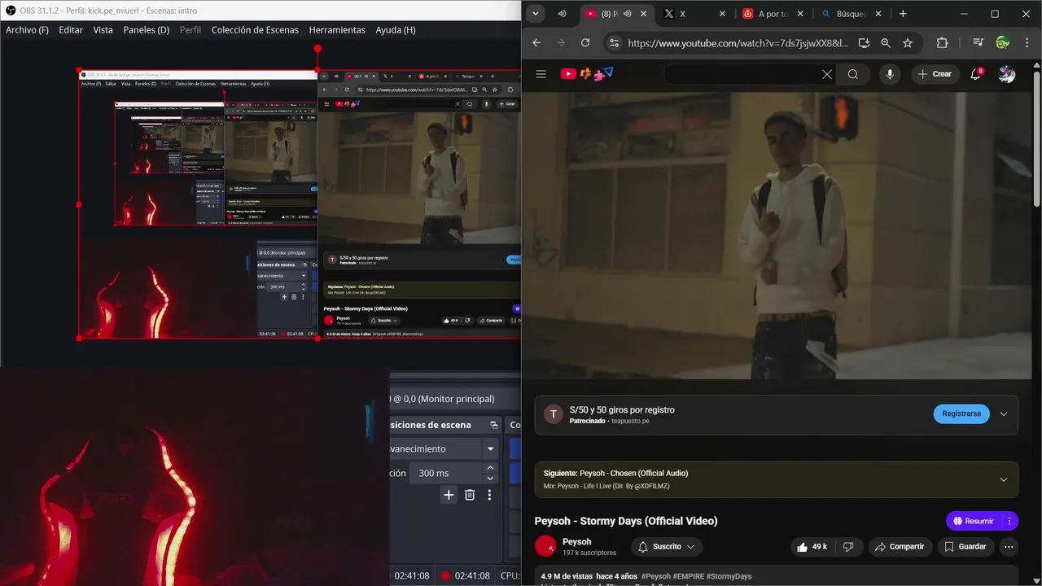Open the Suscrito notification dropdown
The height and width of the screenshot is (586, 1042).
tap(667, 547)
